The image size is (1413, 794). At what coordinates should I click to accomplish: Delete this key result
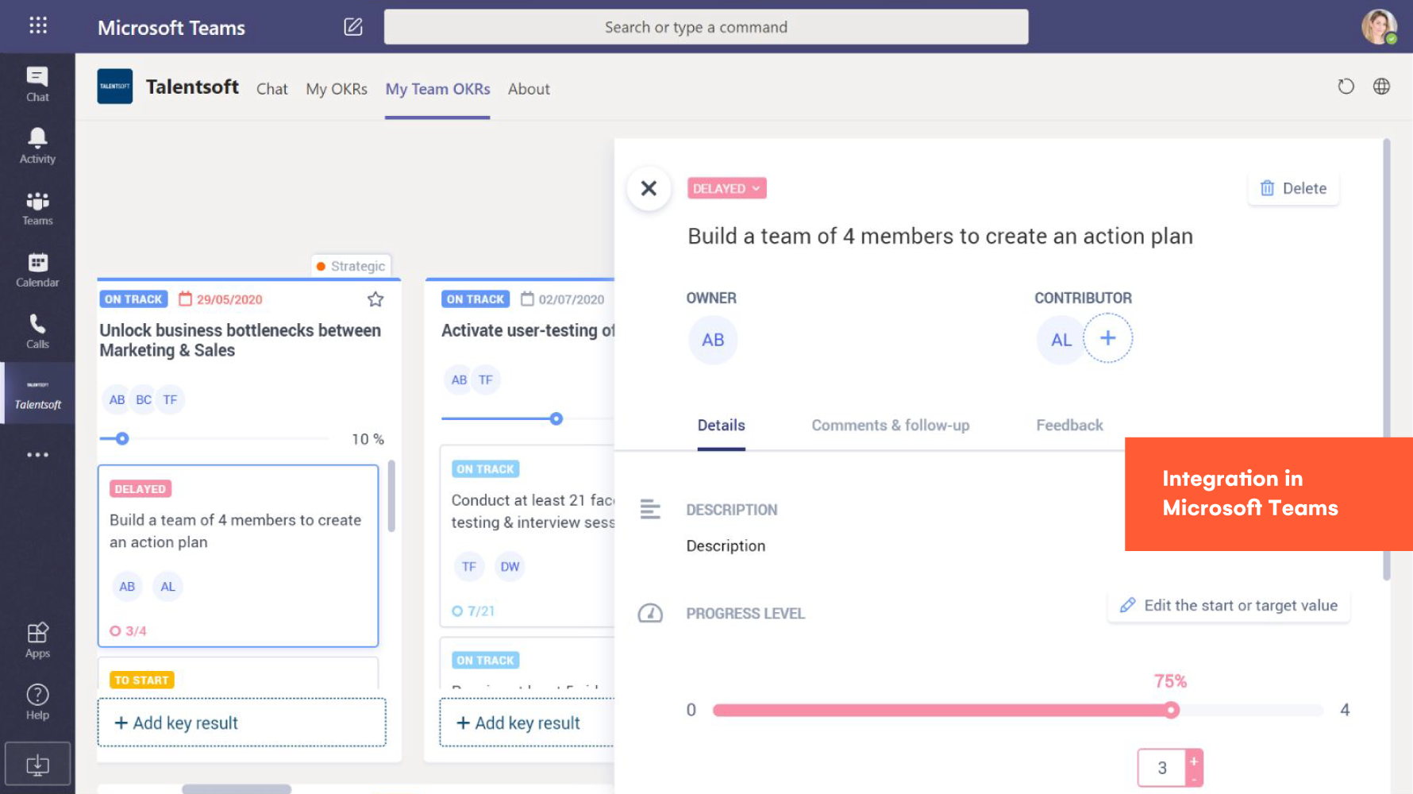point(1293,188)
